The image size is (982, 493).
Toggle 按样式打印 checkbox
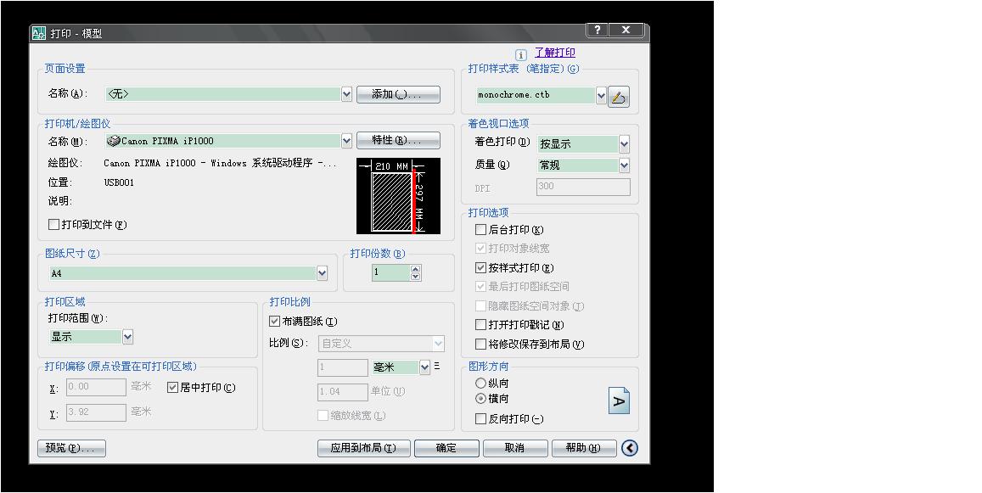[481, 268]
